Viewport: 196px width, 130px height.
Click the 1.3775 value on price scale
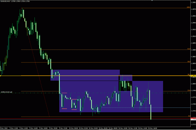click(x=193, y=97)
